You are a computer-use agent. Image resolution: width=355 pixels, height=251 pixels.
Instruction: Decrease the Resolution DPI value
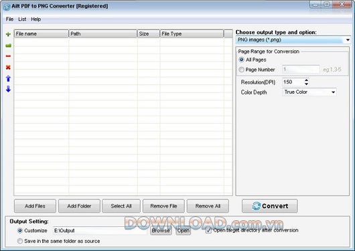click(x=306, y=84)
